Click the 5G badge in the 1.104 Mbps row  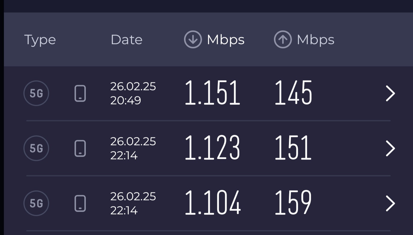point(36,203)
